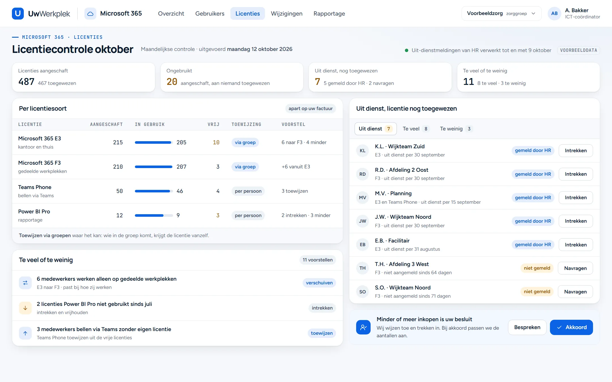Select the Licenties navigation item
This screenshot has height=382, width=612.
[248, 14]
